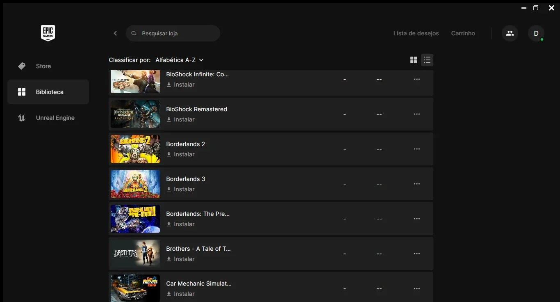Open Carrinho
This screenshot has height=302, width=560.
[463, 33]
